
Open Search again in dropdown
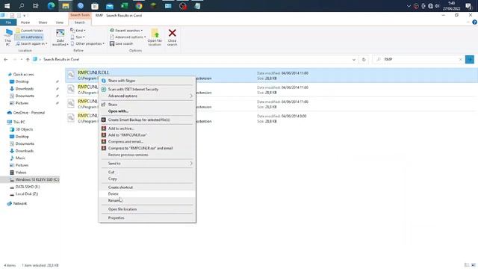31,44
